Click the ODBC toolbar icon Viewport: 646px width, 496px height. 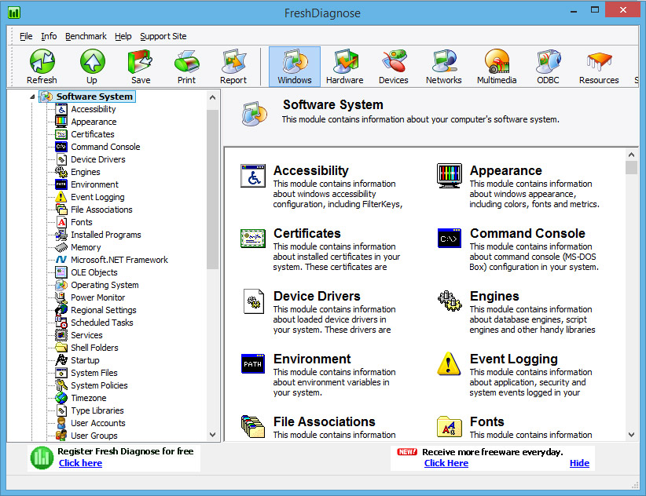(548, 62)
